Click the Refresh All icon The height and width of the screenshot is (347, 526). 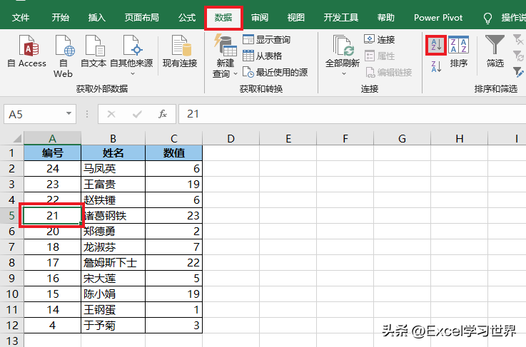(343, 46)
